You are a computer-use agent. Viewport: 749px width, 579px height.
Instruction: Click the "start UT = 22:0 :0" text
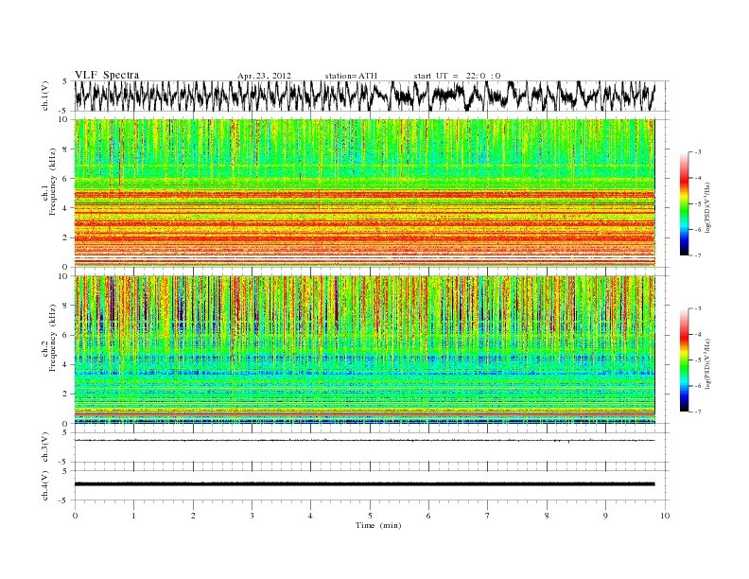click(x=458, y=76)
